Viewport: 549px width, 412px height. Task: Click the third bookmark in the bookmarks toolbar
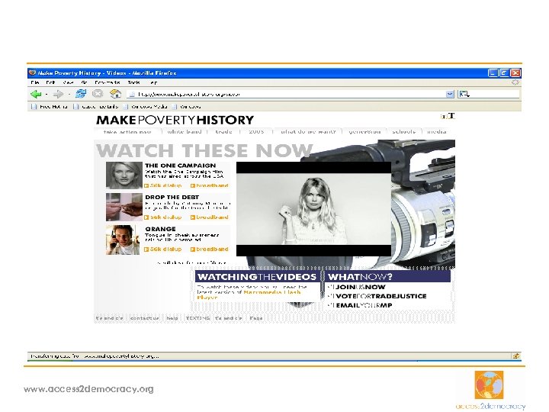coord(146,107)
